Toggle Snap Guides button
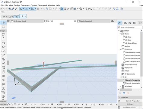Image resolution: width=143 pixels, height=109 pixels. (x=27, y=9)
